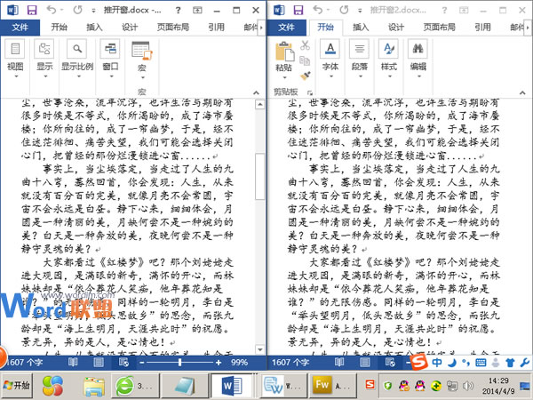
Task: Undo in the left Word window
Action: (52, 10)
